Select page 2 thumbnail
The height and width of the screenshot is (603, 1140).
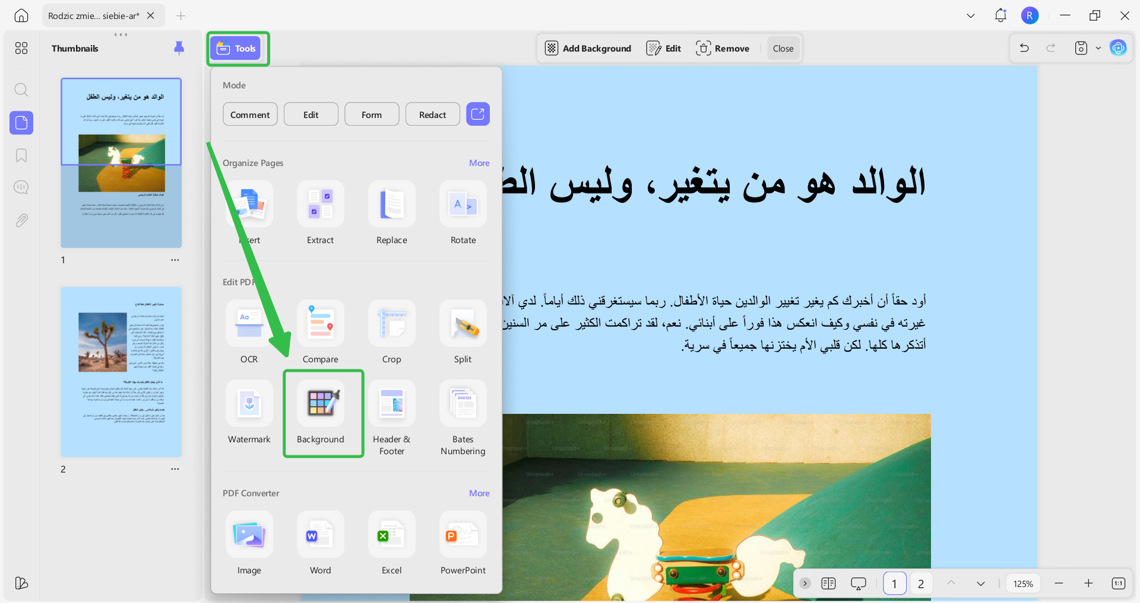pyautogui.click(x=121, y=372)
